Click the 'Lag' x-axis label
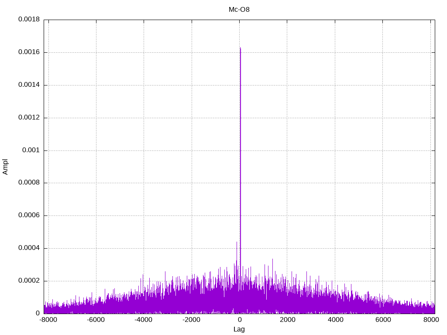Viewport: 447px width, 335px height. (239, 329)
